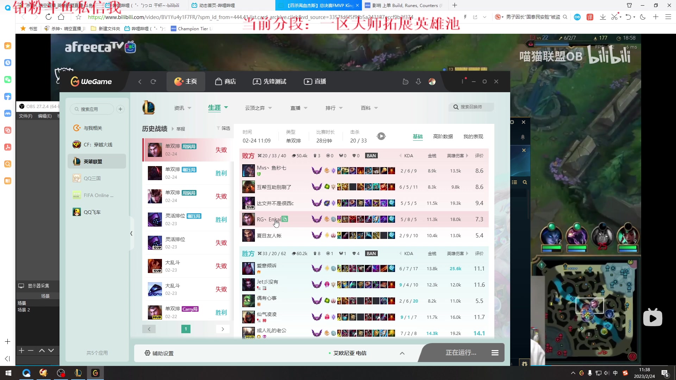
Task: Click the 搜索应用 search field
Action: click(x=92, y=109)
